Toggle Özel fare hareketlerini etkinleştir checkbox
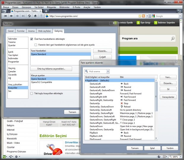This screenshot has width=184, height=160. pyautogui.click(x=31, y=39)
